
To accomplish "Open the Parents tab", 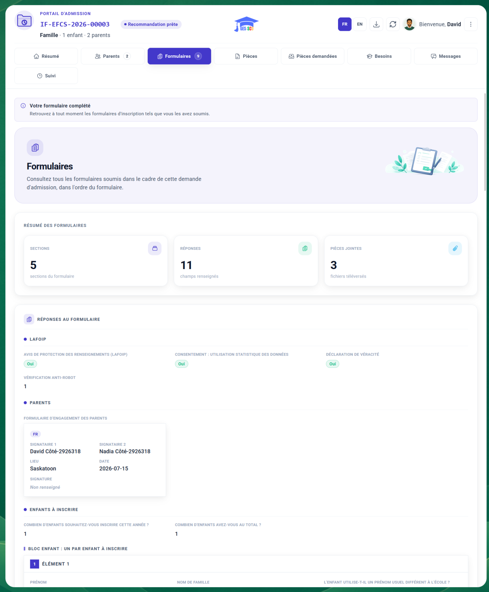I will pos(113,56).
